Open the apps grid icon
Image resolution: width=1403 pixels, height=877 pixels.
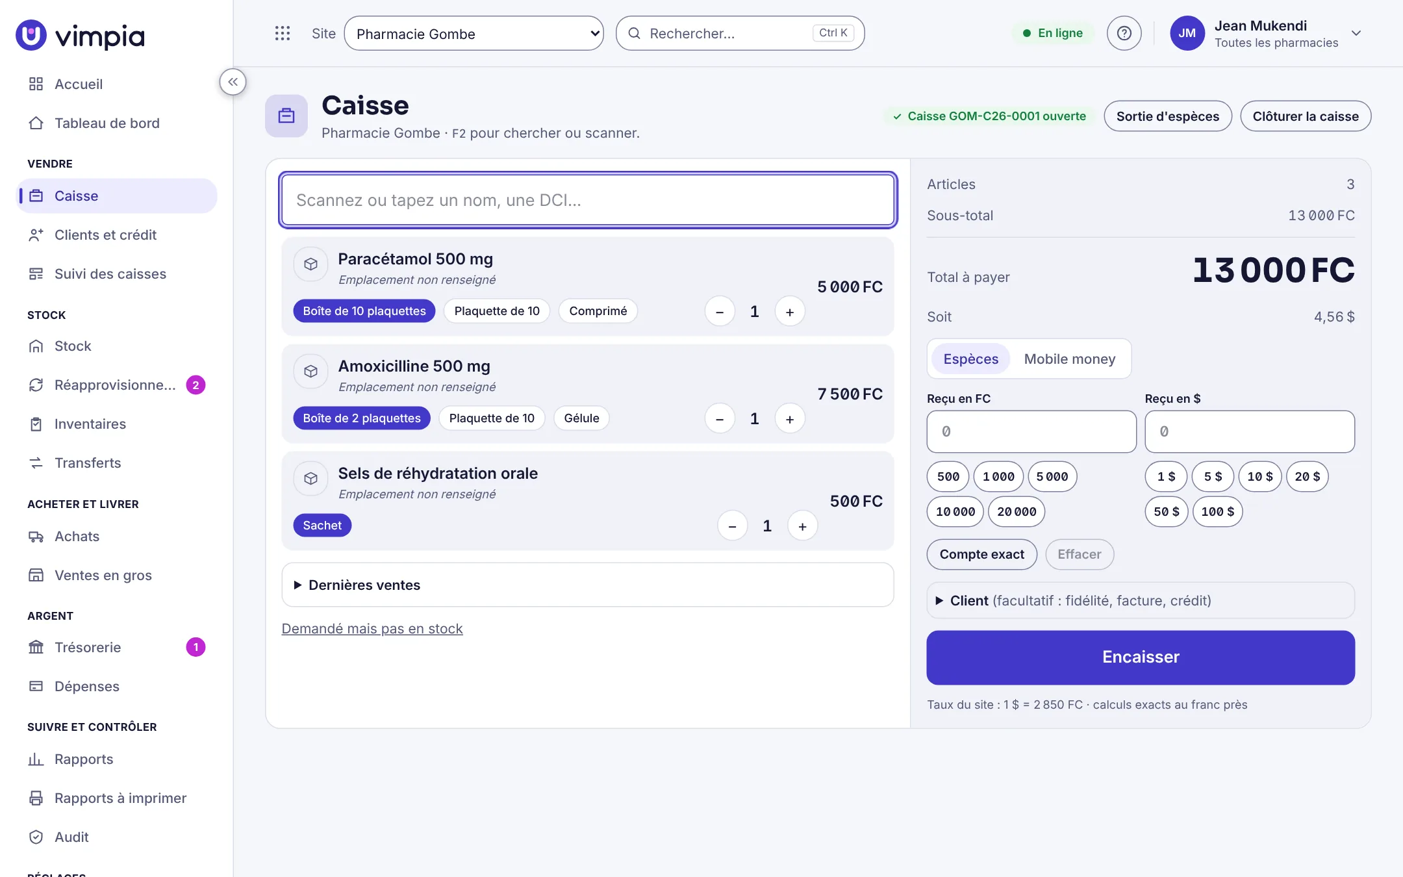(x=282, y=33)
